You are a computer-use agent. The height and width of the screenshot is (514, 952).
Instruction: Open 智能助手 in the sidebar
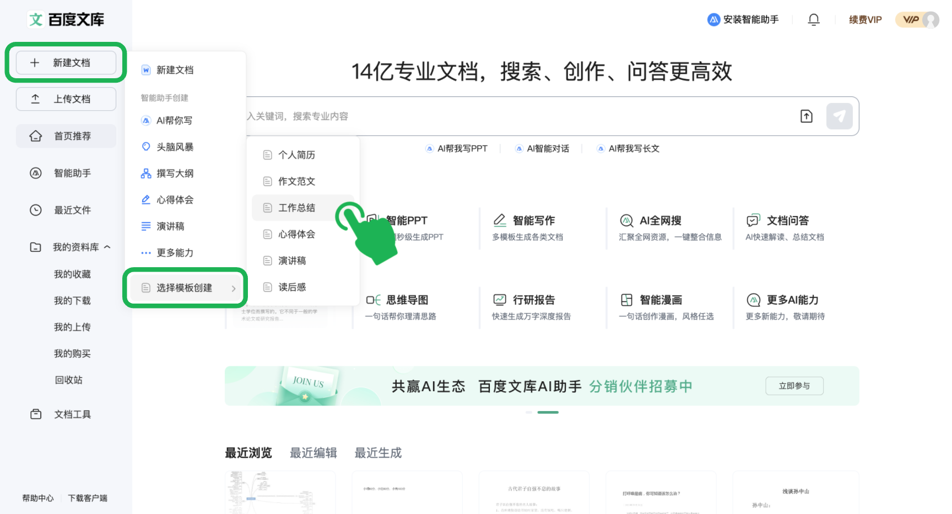[x=66, y=173]
